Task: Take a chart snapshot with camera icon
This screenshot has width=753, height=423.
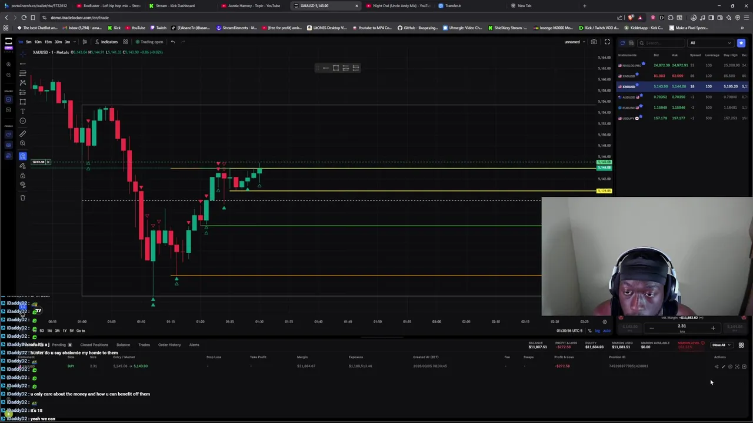Action: pos(594,42)
